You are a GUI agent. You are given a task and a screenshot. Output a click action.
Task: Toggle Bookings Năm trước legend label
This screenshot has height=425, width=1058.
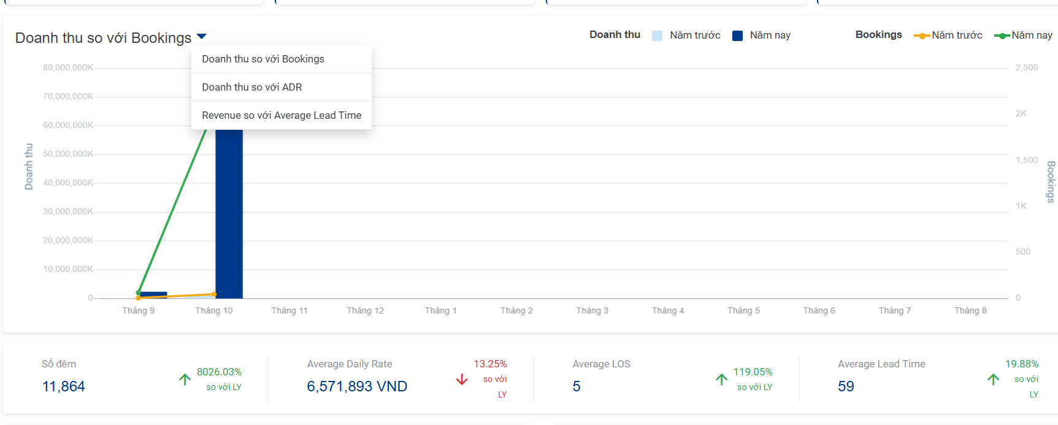pyautogui.click(x=957, y=36)
